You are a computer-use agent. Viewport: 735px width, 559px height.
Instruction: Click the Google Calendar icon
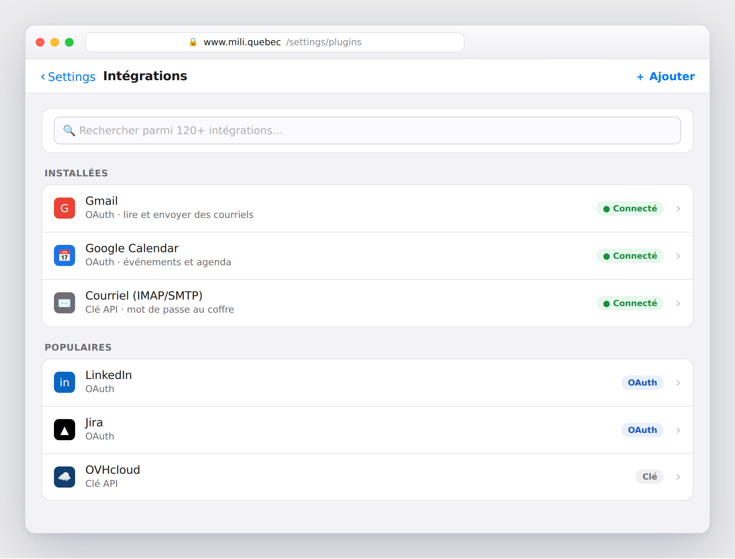(65, 255)
